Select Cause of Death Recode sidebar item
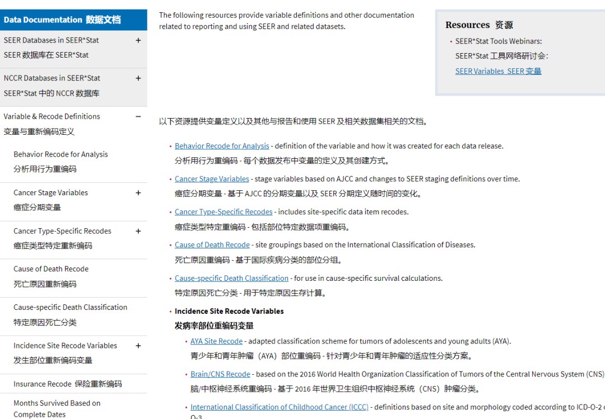The height and width of the screenshot is (419, 605). point(51,276)
